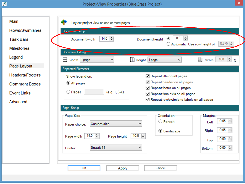The width and height of the screenshot is (245, 184).
Task: Click the Cancel button
Action: click(x=161, y=168)
